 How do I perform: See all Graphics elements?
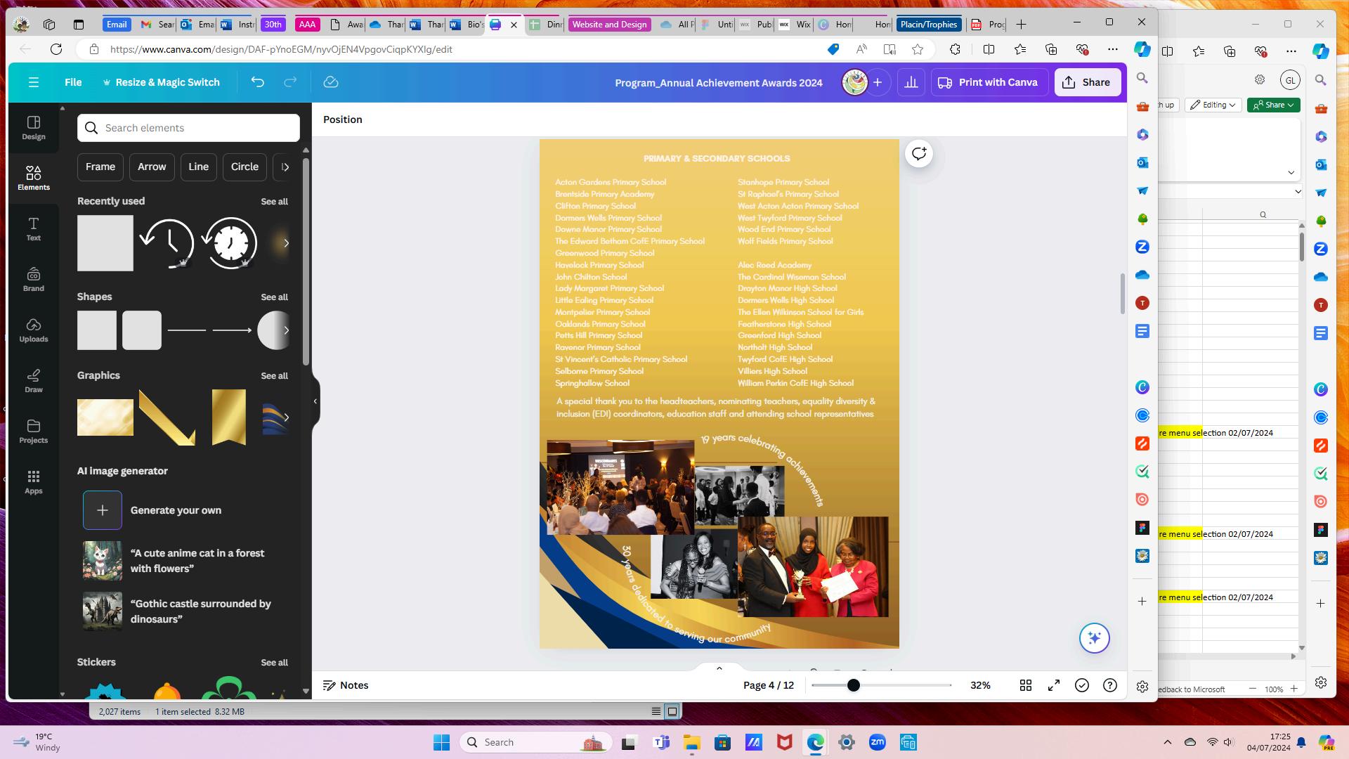pyautogui.click(x=274, y=376)
